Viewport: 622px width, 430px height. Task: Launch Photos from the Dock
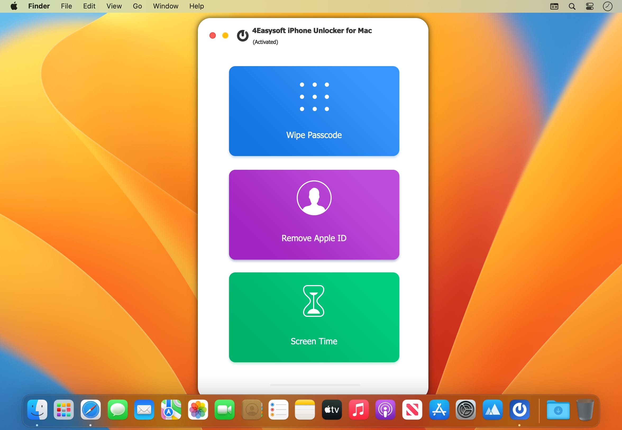tap(198, 410)
